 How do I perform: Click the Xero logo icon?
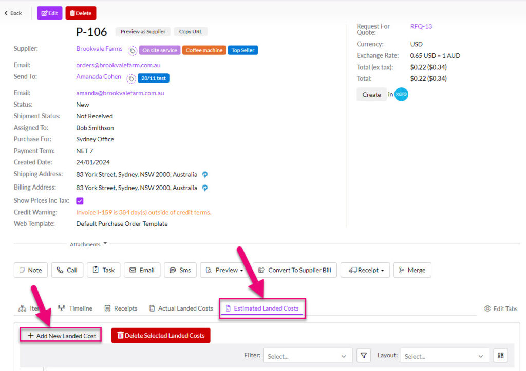pos(400,94)
